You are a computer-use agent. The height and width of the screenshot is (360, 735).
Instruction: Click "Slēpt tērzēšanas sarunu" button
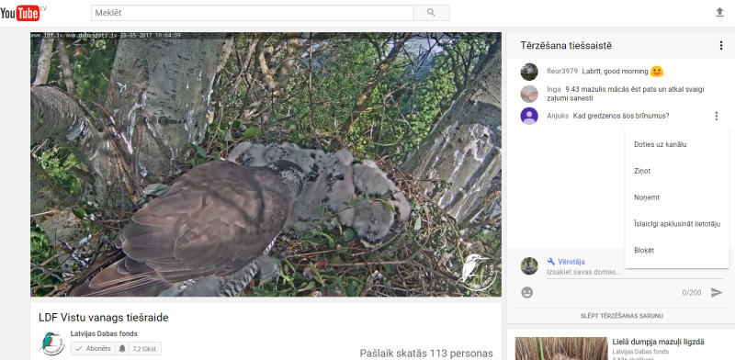click(621, 316)
